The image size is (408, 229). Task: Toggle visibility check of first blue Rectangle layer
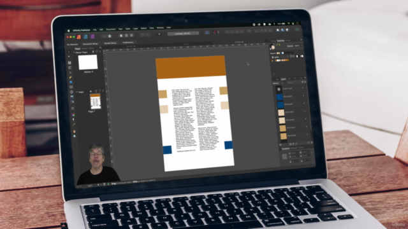[303, 96]
